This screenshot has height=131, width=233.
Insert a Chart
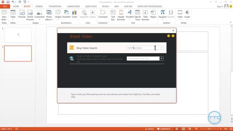[x=74, y=14]
